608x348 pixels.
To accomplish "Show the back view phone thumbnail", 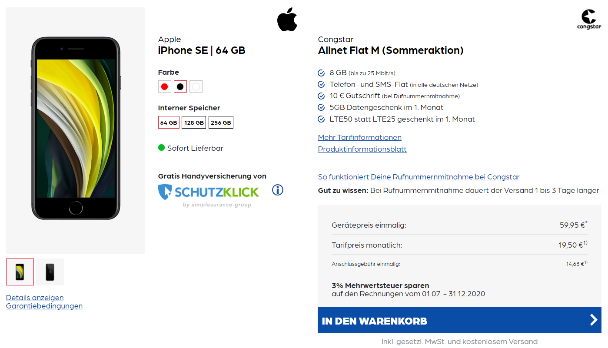I will (50, 272).
